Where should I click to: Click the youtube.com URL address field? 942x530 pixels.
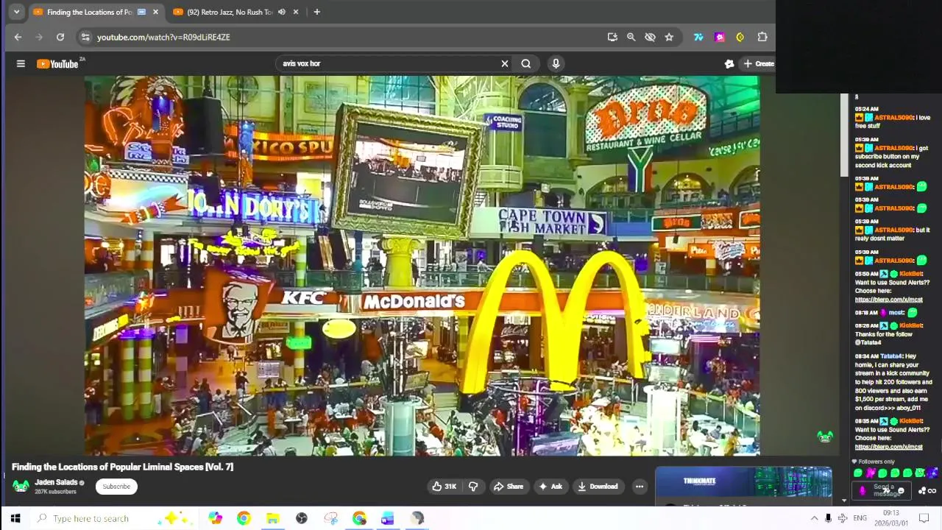click(x=346, y=37)
